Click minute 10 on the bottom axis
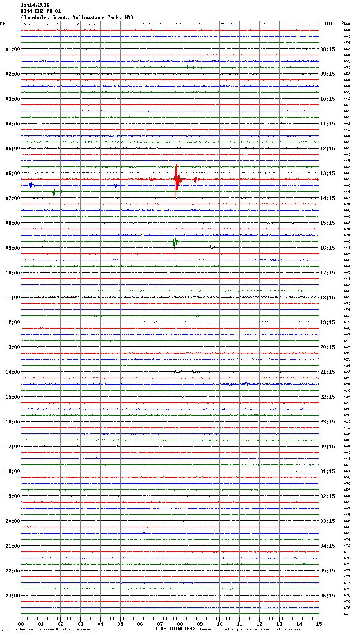 pos(219,624)
